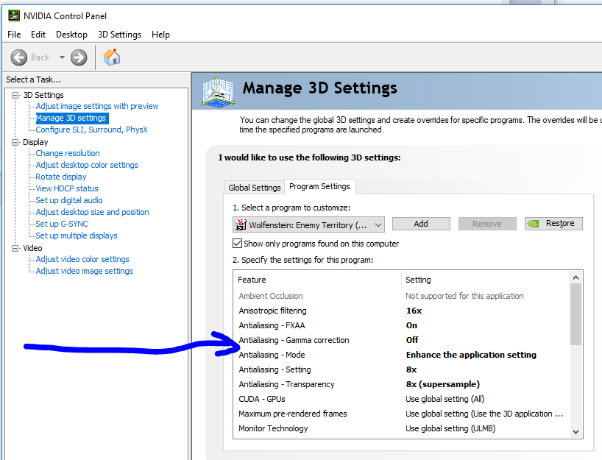This screenshot has width=602, height=460.
Task: Select the Antialiasing - Setting row
Action: click(401, 369)
